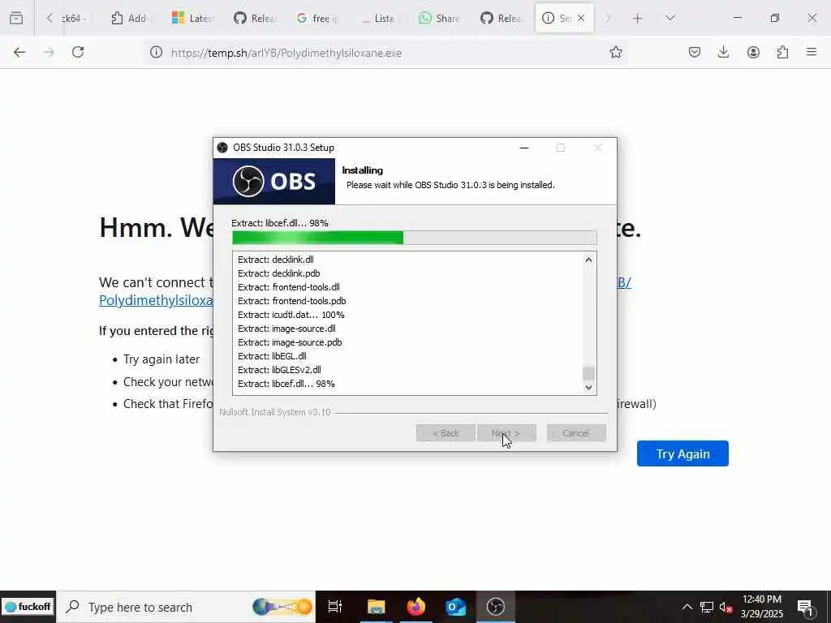Show site information icon in address bar
Screen dimensions: 831x623
pyautogui.click(x=156, y=52)
